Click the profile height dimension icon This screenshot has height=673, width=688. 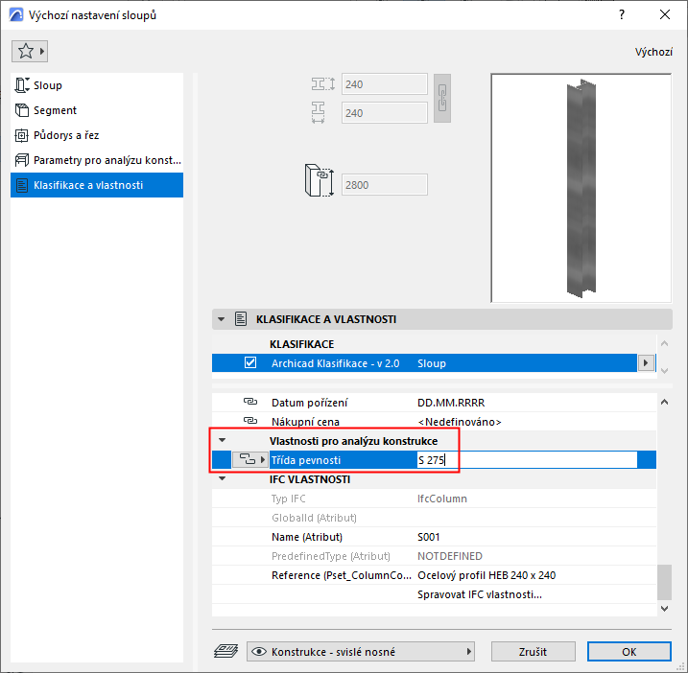[x=323, y=83]
